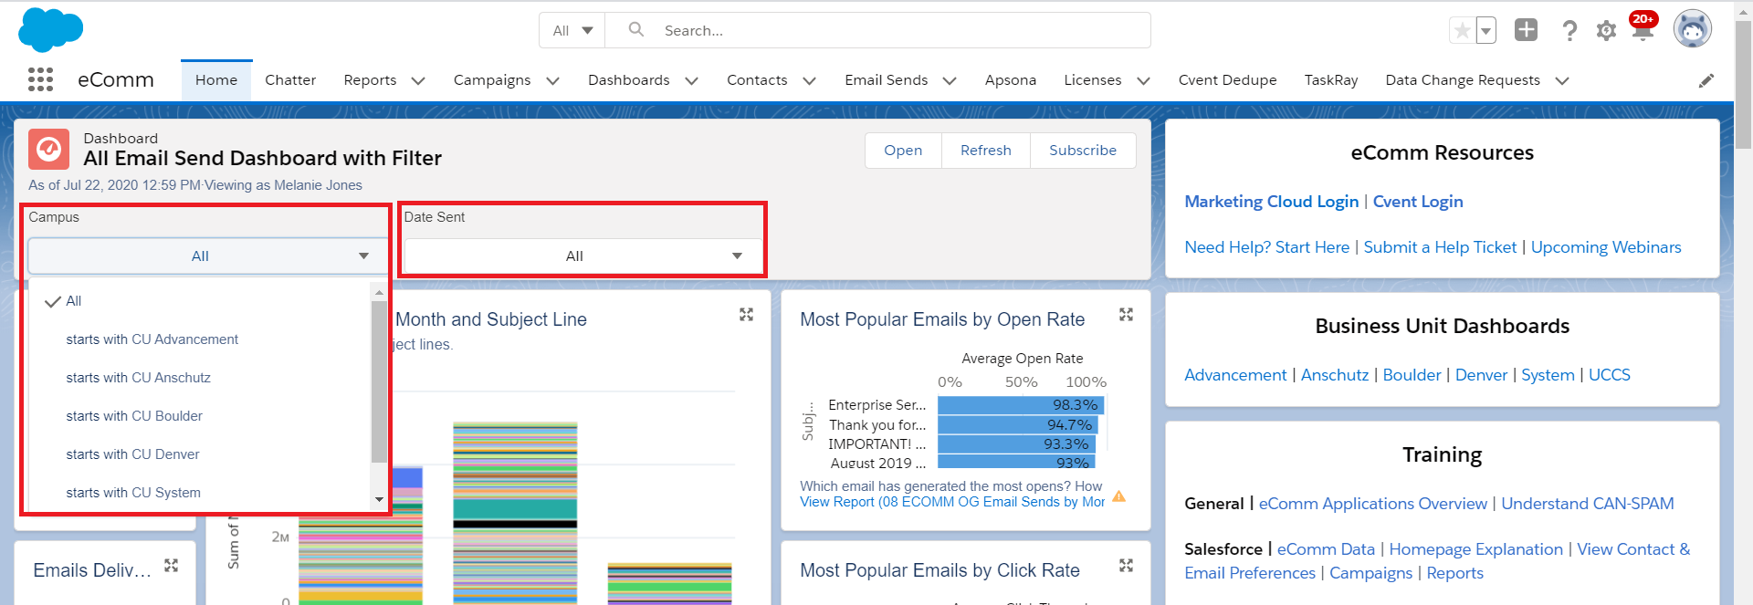Open the Cvent Dedupe tab
The image size is (1753, 605).
tap(1227, 80)
